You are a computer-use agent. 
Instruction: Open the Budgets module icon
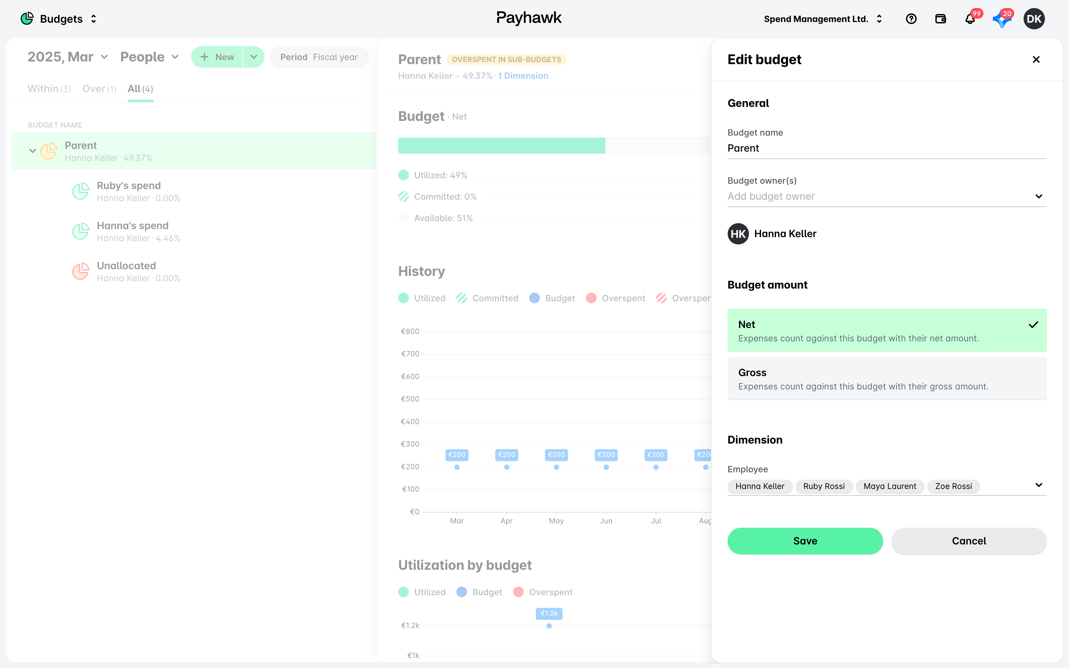(27, 19)
